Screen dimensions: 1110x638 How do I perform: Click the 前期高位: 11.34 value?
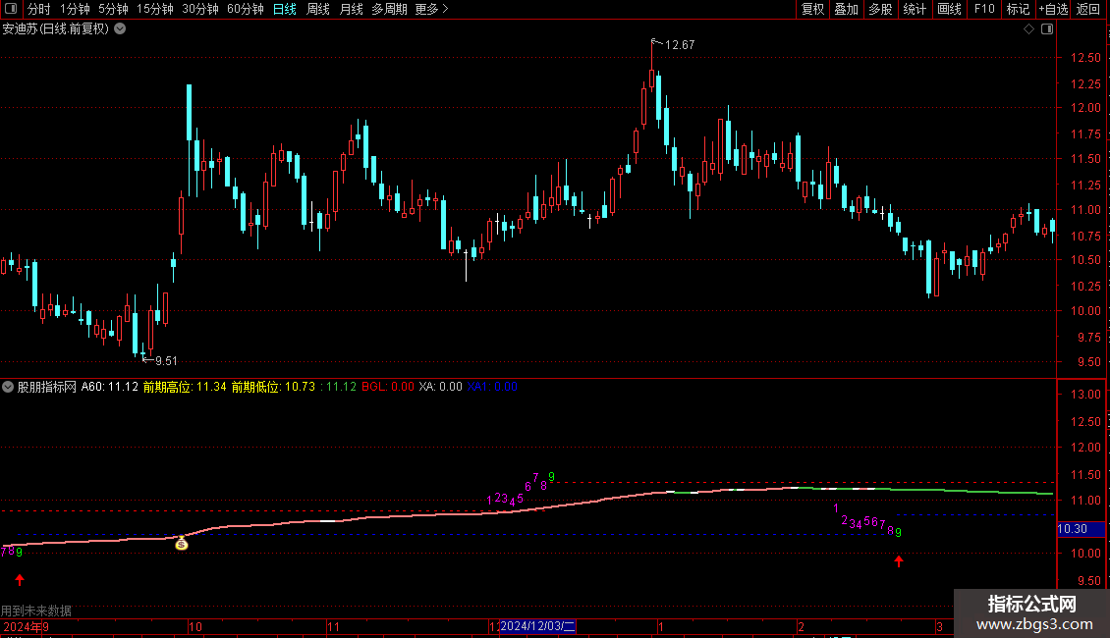pos(185,387)
